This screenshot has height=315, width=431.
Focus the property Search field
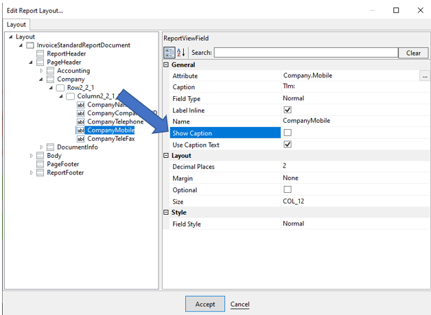[306, 52]
